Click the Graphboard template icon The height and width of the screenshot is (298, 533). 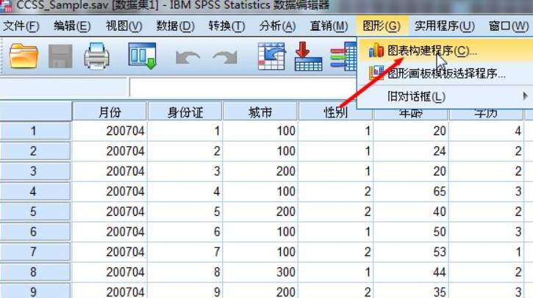tap(376, 73)
